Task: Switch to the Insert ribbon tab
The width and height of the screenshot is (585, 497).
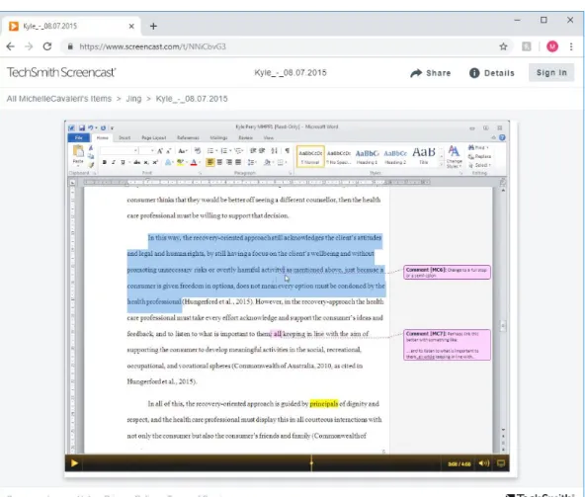Action: pos(125,137)
